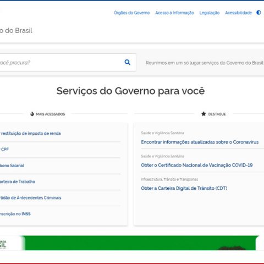Image resolution: width=264 pixels, height=264 pixels.
Task: Open Certificado Nacional de Vacinação COVID-19
Action: [x=197, y=165]
